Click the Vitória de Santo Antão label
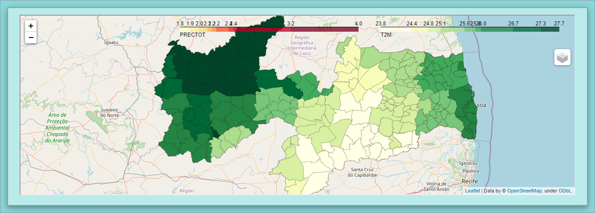 [x=437, y=186]
